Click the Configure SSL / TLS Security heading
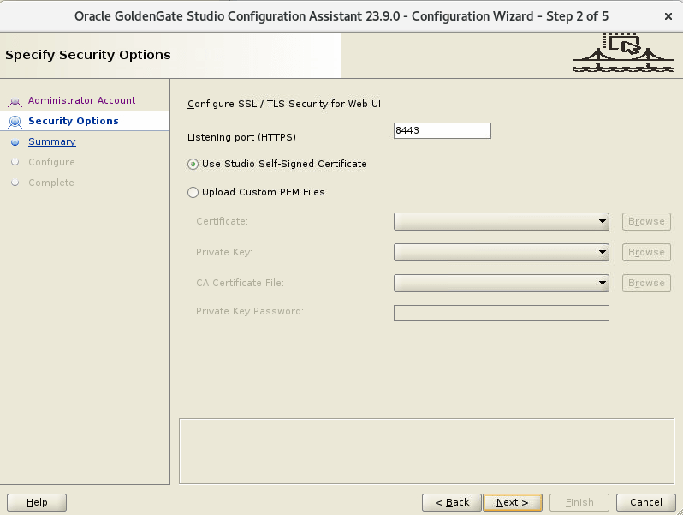 tap(284, 104)
